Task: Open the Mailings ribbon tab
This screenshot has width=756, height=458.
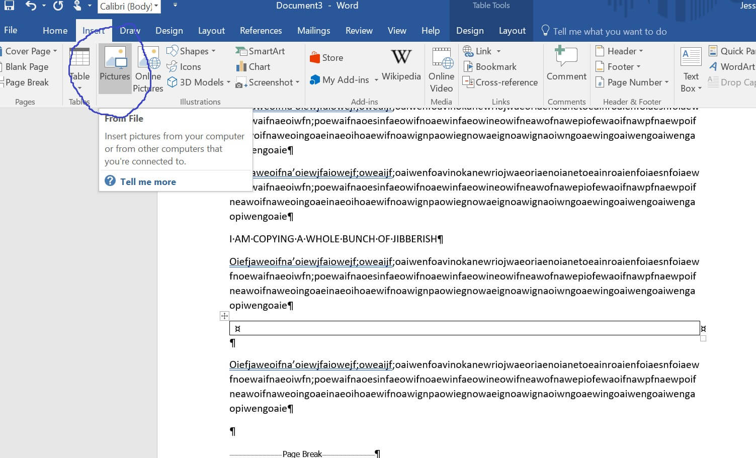Action: tap(313, 30)
